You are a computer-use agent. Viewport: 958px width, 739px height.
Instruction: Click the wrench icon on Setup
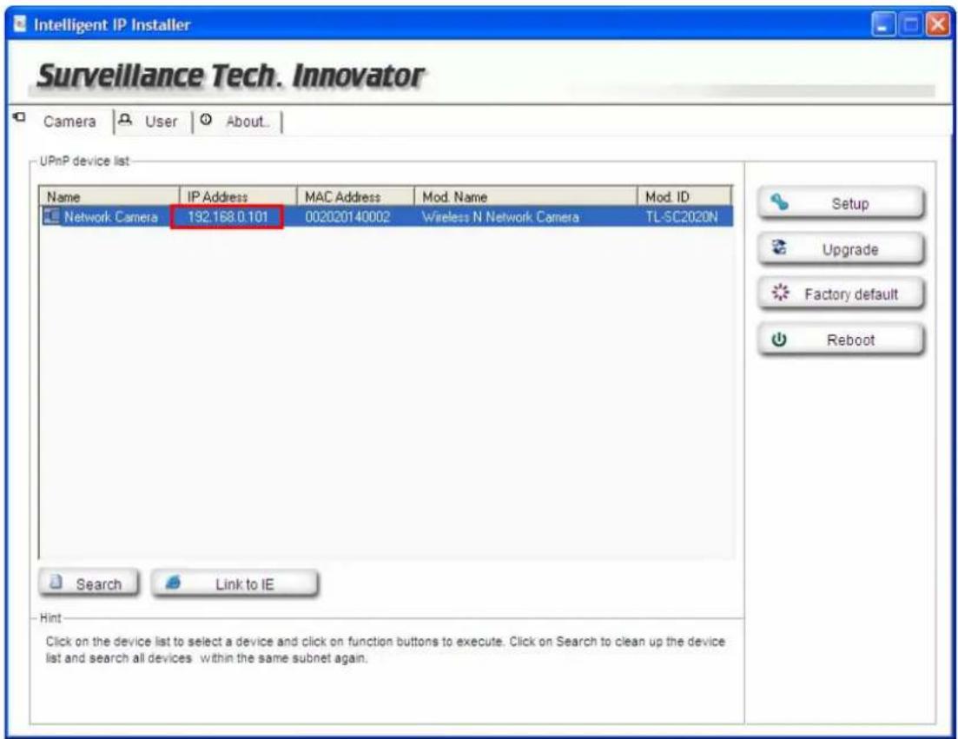[x=779, y=202]
